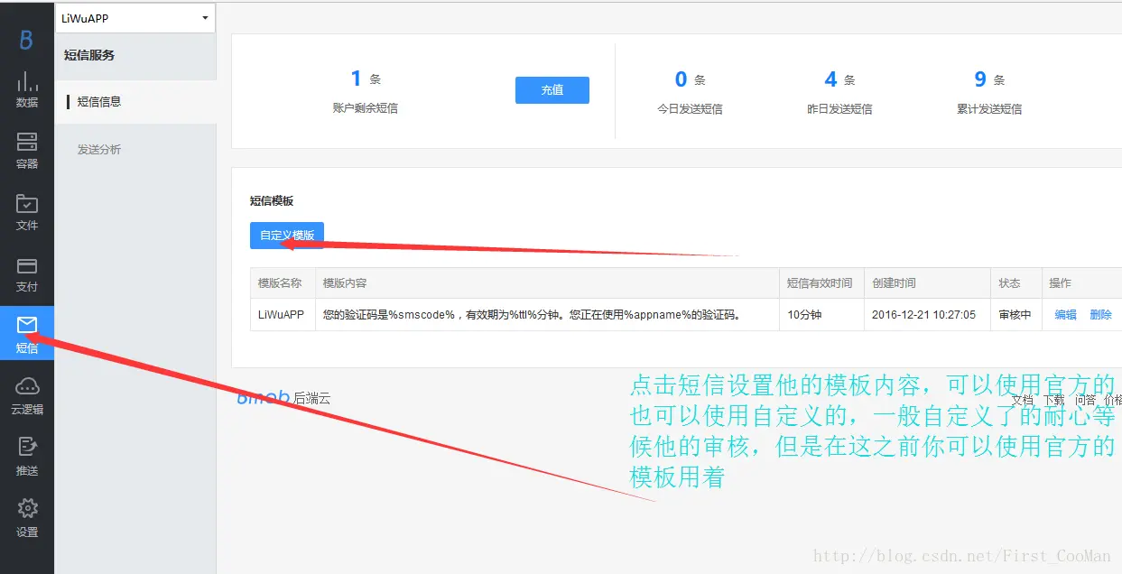Click the 问答 Q&A footer link

click(1085, 400)
